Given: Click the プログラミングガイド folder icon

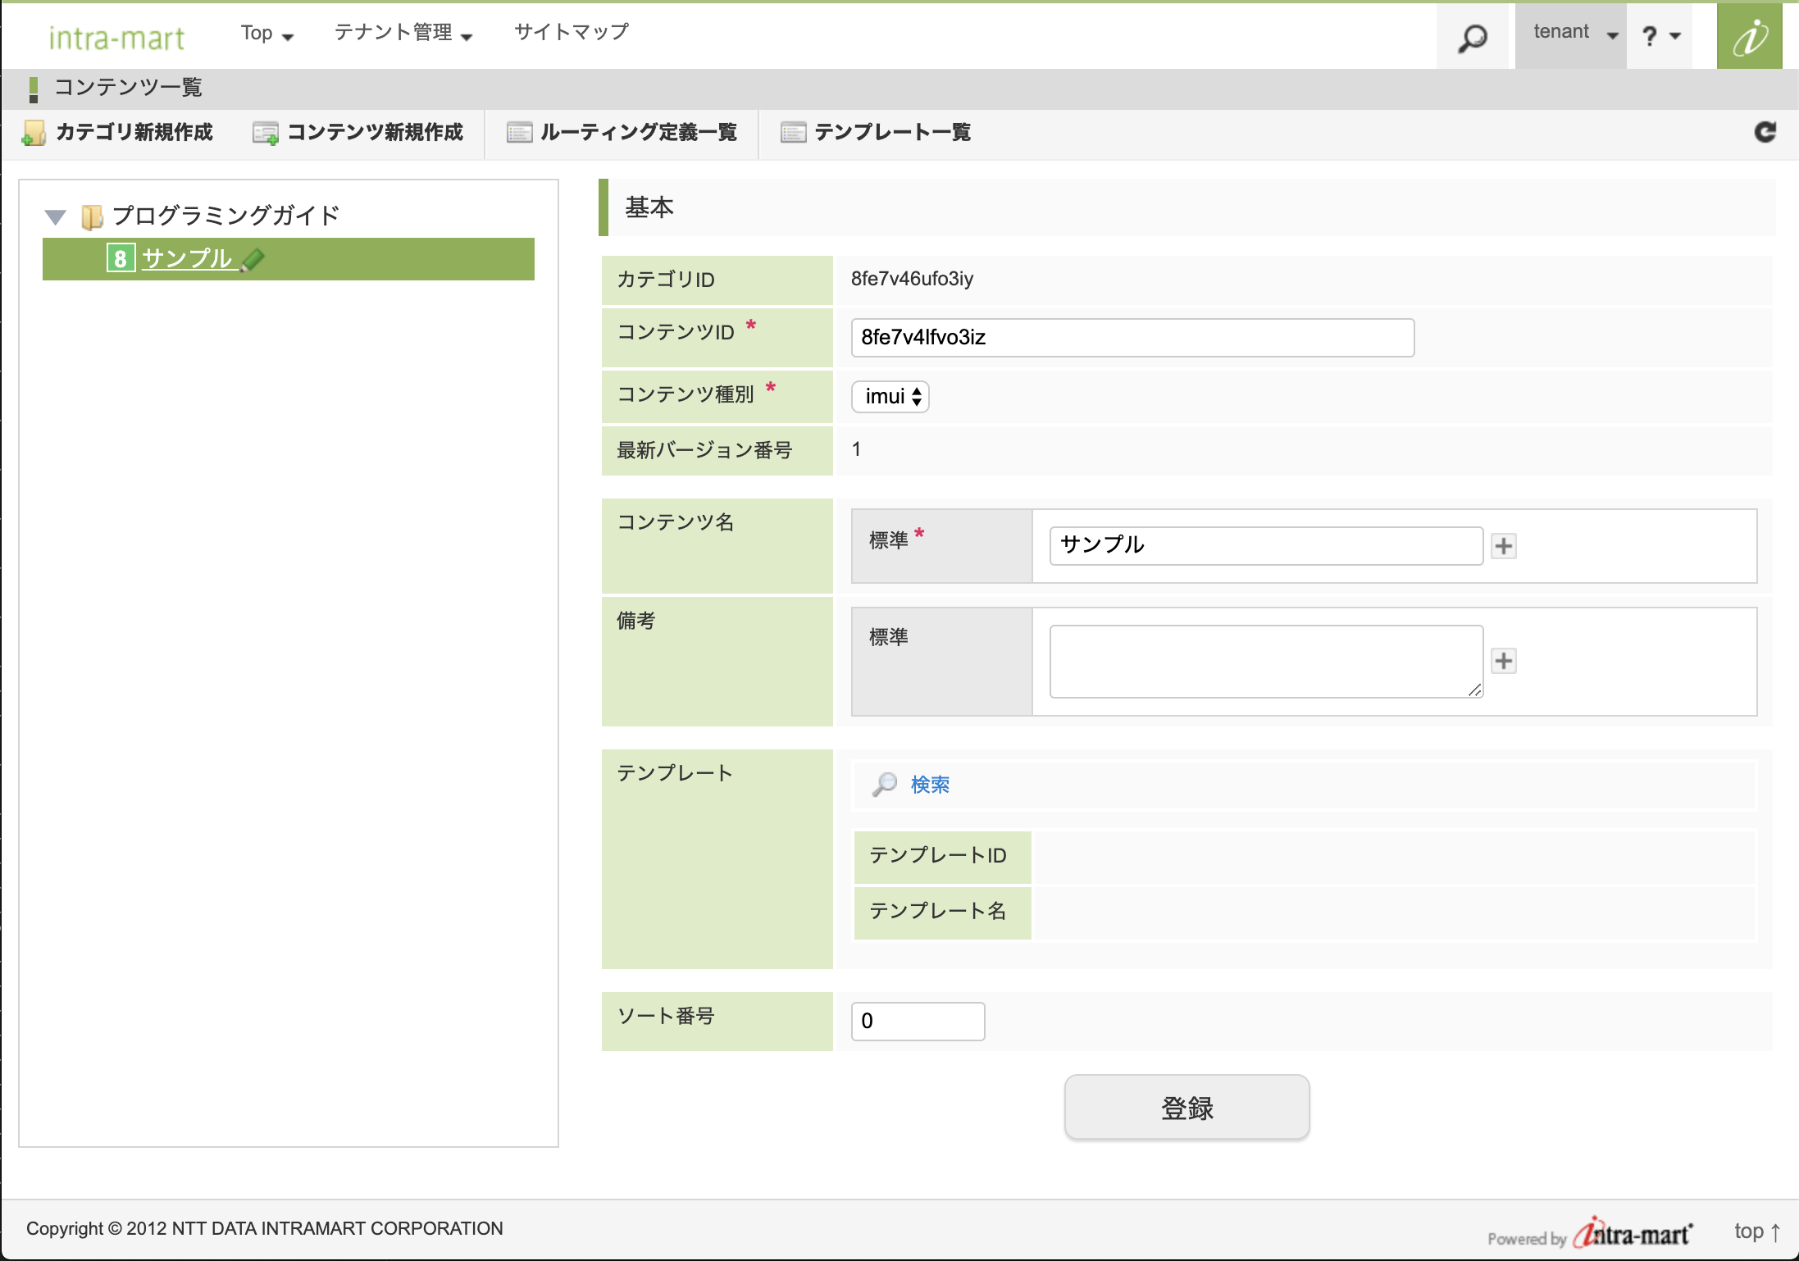Looking at the screenshot, I should [x=92, y=217].
